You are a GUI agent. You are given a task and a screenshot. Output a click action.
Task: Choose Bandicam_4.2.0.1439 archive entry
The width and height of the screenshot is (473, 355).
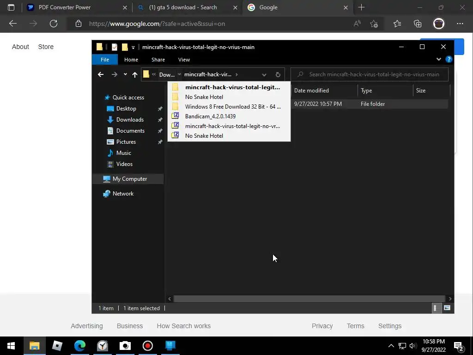229,116
